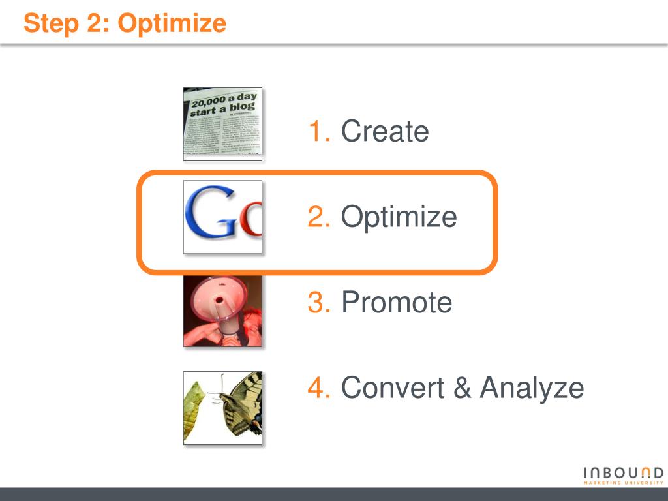Select the butterfly and chrysalis image
The width and height of the screenshot is (668, 501).
[222, 408]
